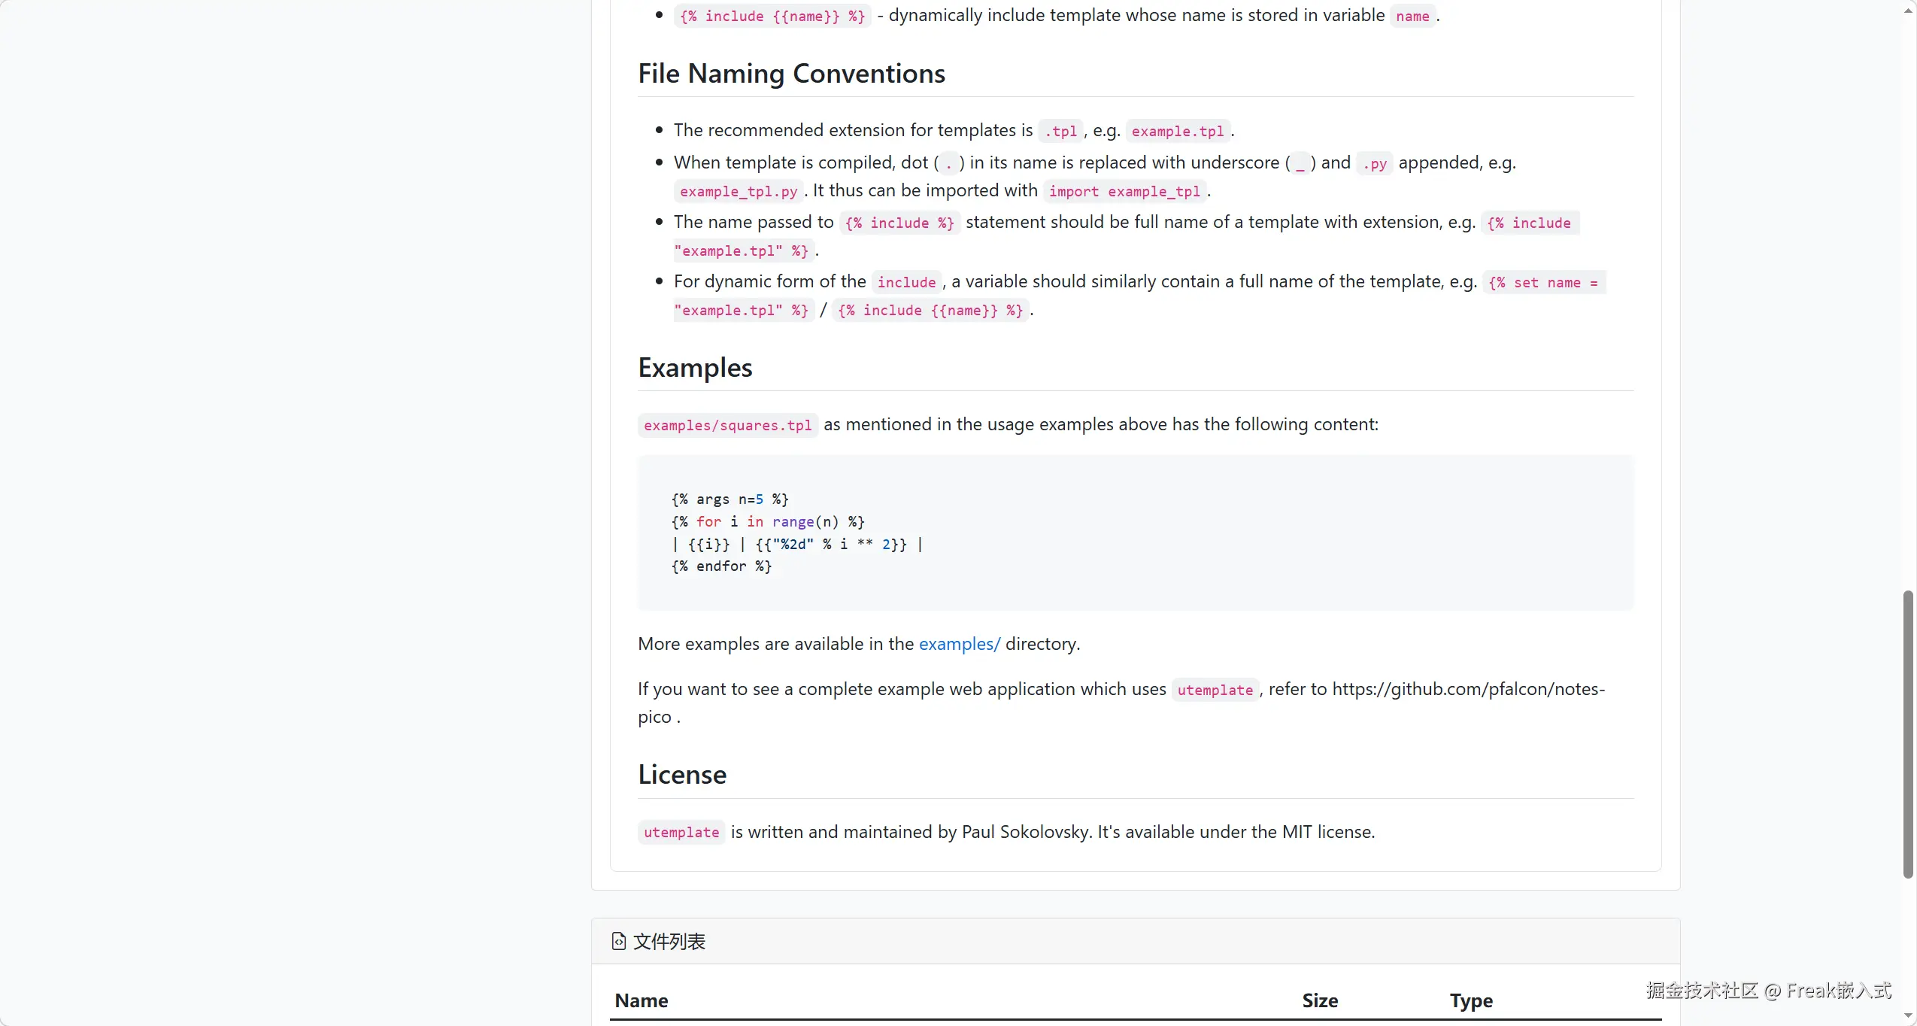
Task: Click the 文件列表 section title
Action: (669, 941)
